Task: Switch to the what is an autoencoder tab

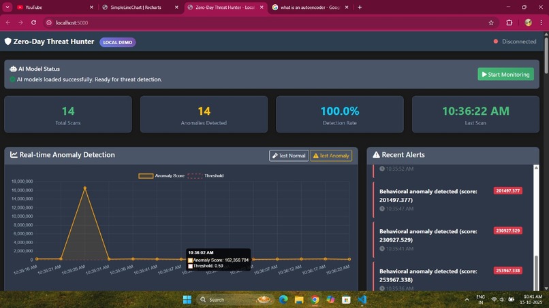Action: coord(310,7)
